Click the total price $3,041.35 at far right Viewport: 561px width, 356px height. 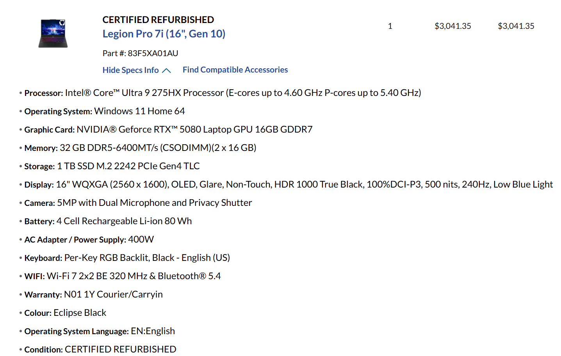pyautogui.click(x=516, y=26)
